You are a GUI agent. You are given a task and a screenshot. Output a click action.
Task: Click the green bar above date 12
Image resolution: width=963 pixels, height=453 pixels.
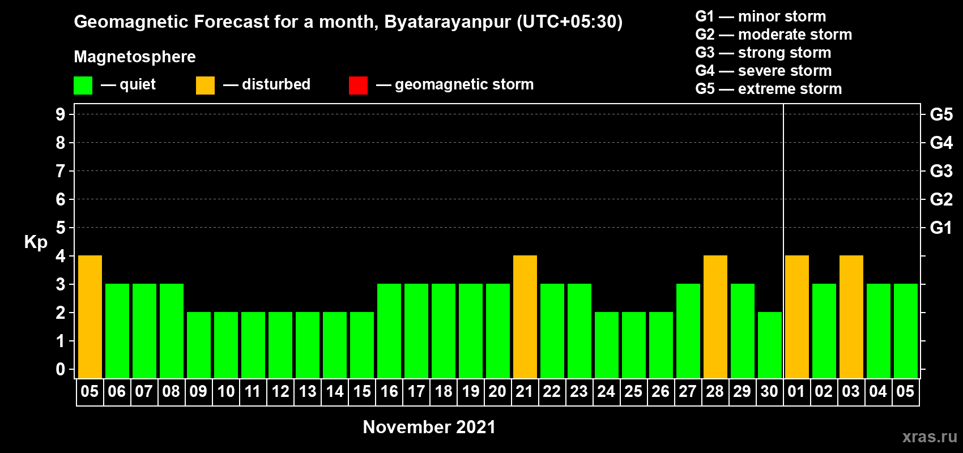[x=280, y=345]
